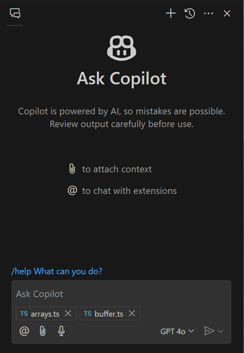
Task: Click the buffer.ts context chip
Action: [105, 314]
